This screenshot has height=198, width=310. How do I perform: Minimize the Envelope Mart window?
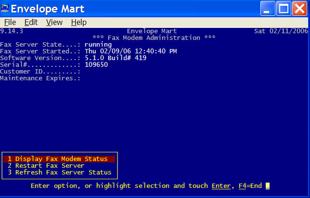[x=268, y=9]
